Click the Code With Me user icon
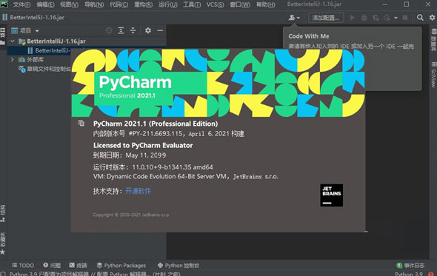The width and height of the screenshot is (437, 276). coord(292,18)
